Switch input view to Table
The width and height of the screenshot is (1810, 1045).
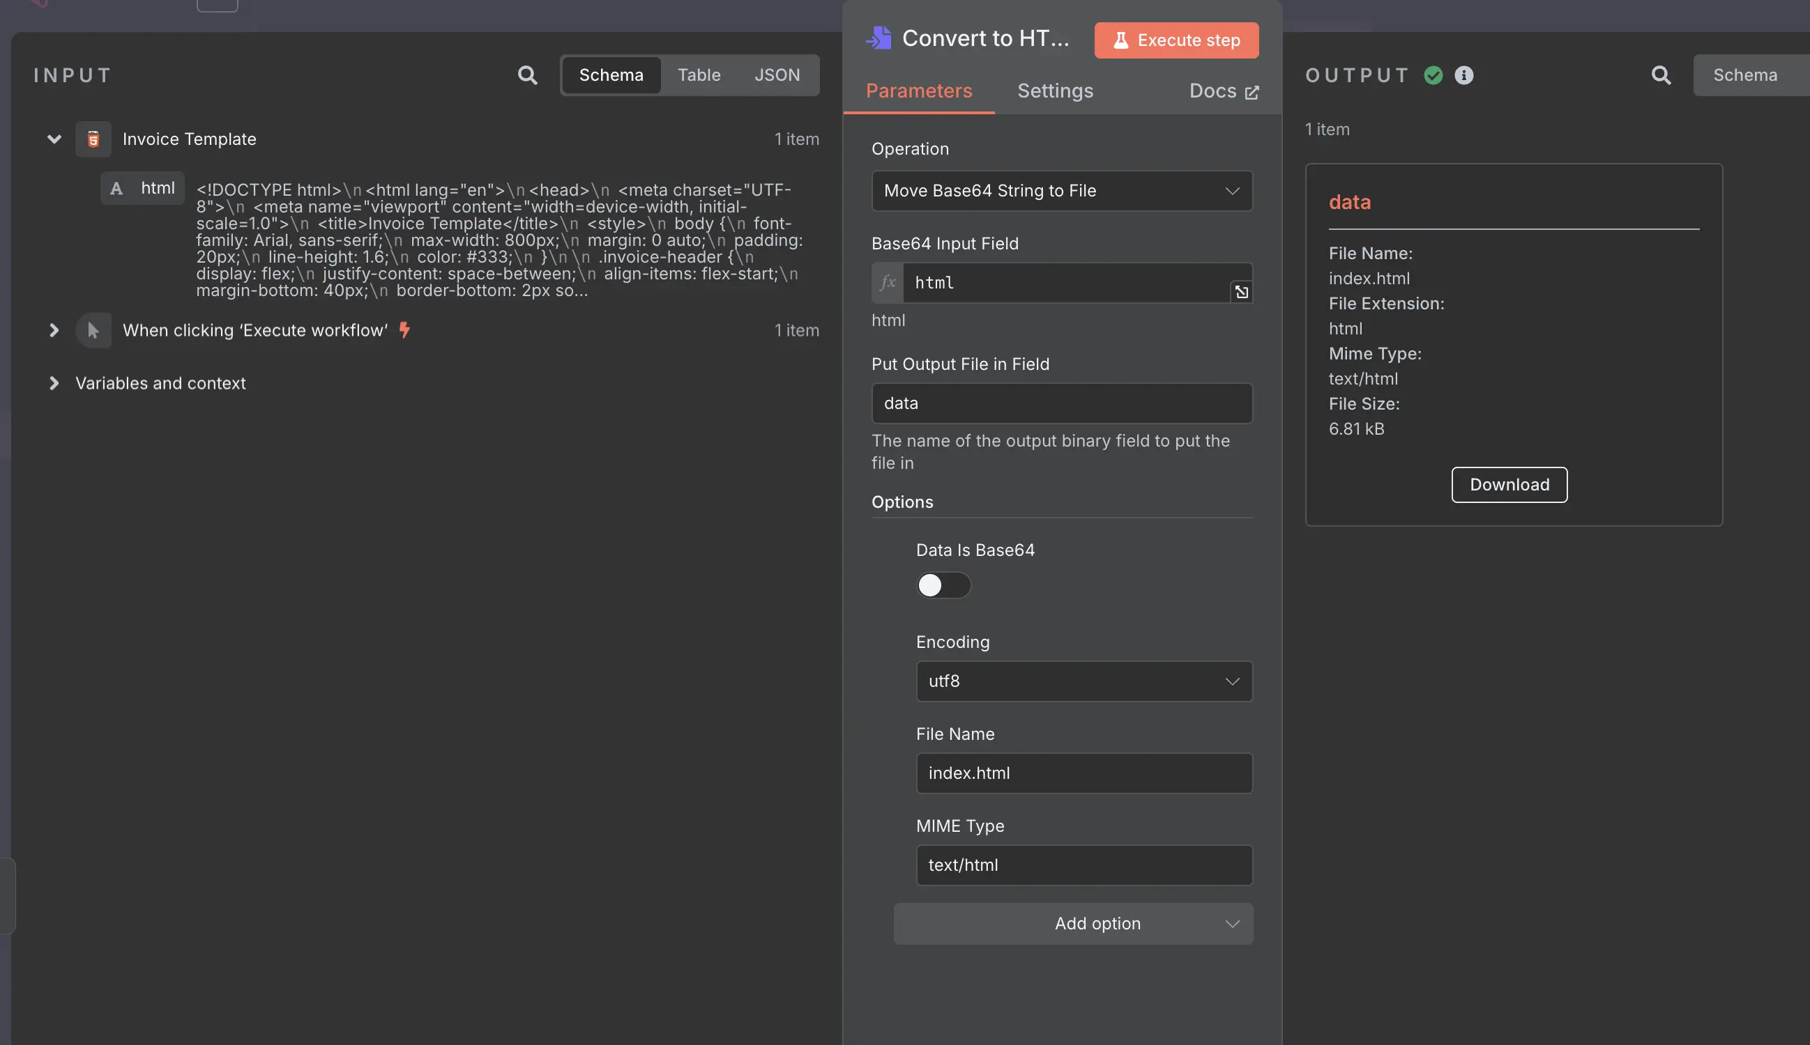tap(699, 75)
